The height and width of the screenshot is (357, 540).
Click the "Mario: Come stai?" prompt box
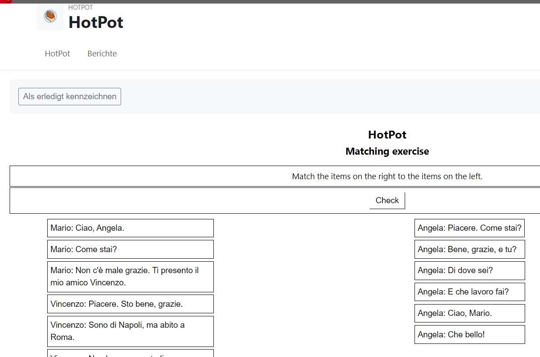tap(130, 249)
